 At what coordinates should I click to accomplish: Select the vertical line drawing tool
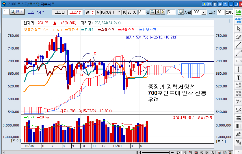[238, 69]
